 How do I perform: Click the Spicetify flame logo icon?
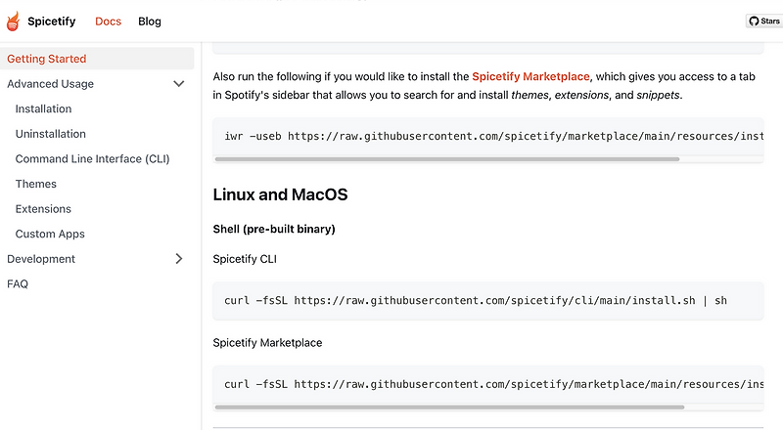15,21
